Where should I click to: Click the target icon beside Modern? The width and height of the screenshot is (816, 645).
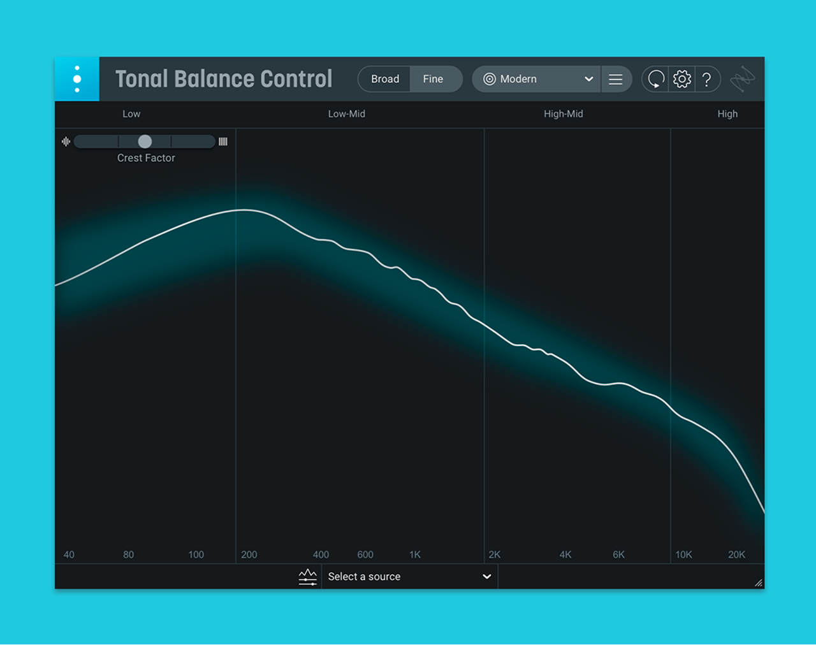point(489,79)
